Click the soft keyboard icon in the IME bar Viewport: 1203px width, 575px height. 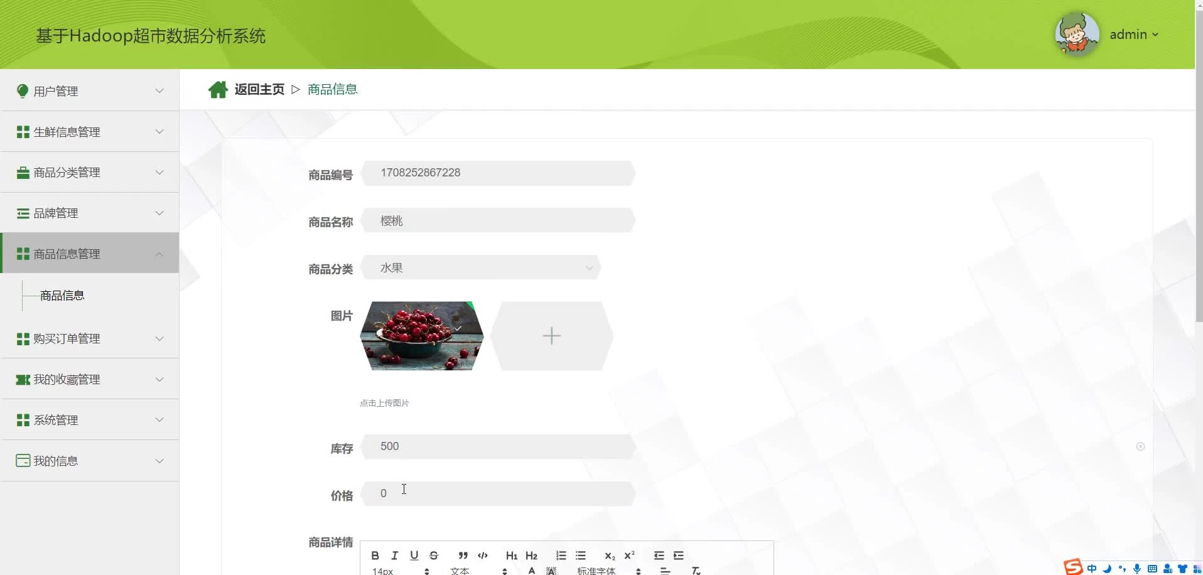pos(1152,569)
